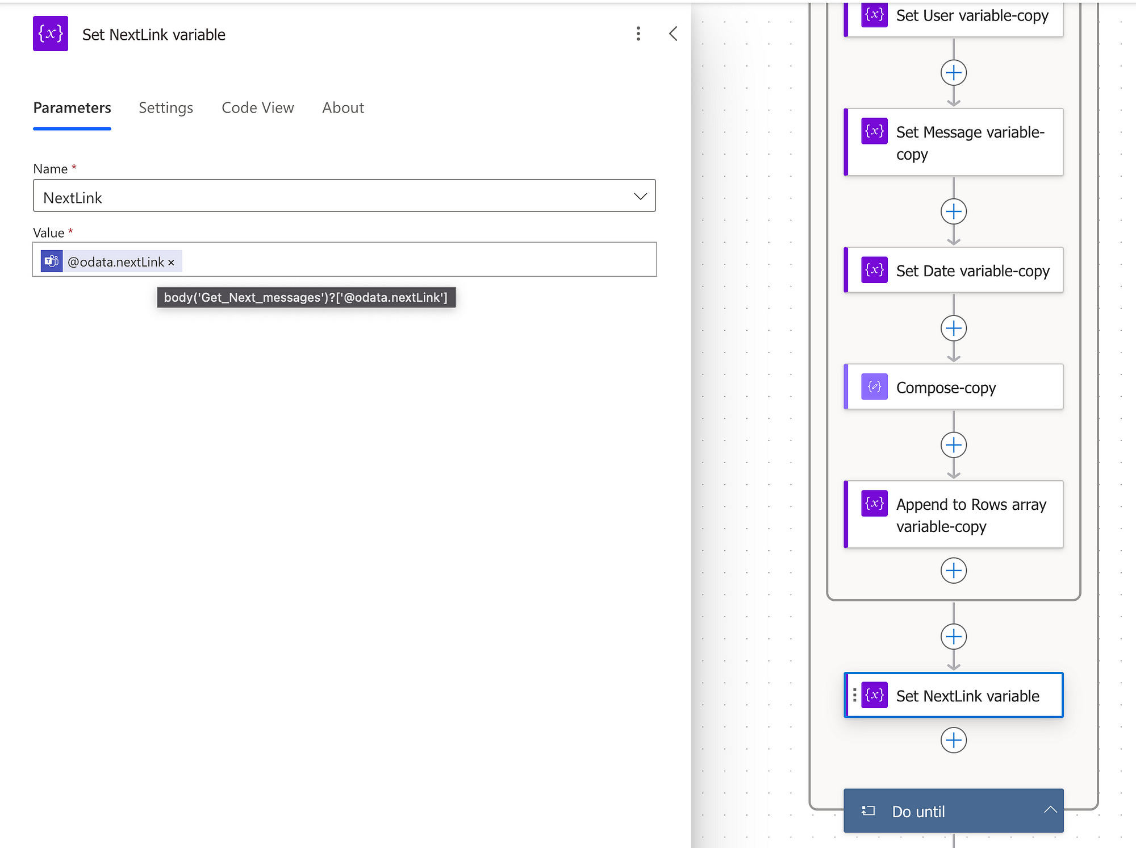Click inside the Value input field

[x=415, y=260]
